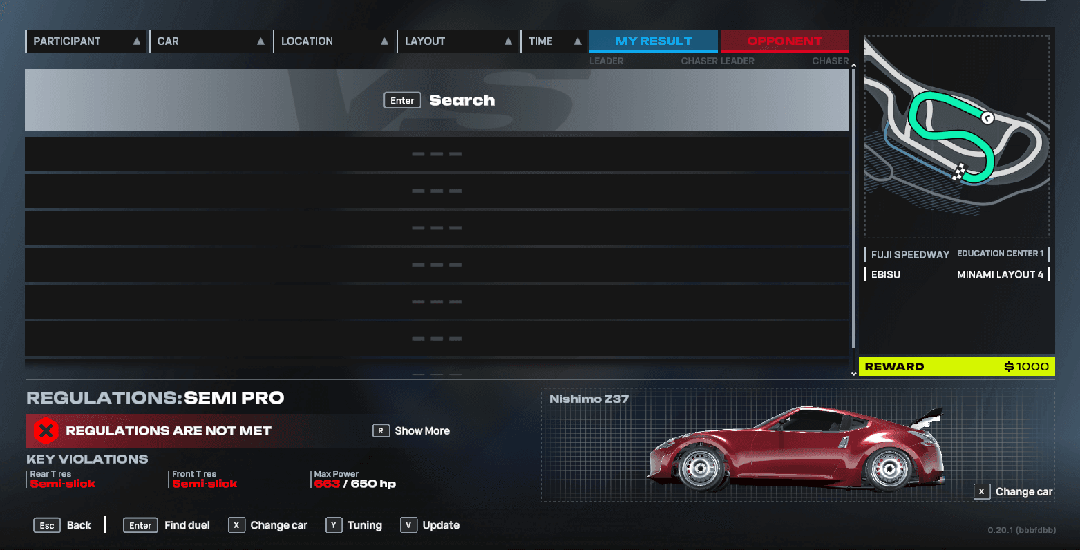Click the track map thumbnail
This screenshot has height=550, width=1080.
tap(957, 137)
